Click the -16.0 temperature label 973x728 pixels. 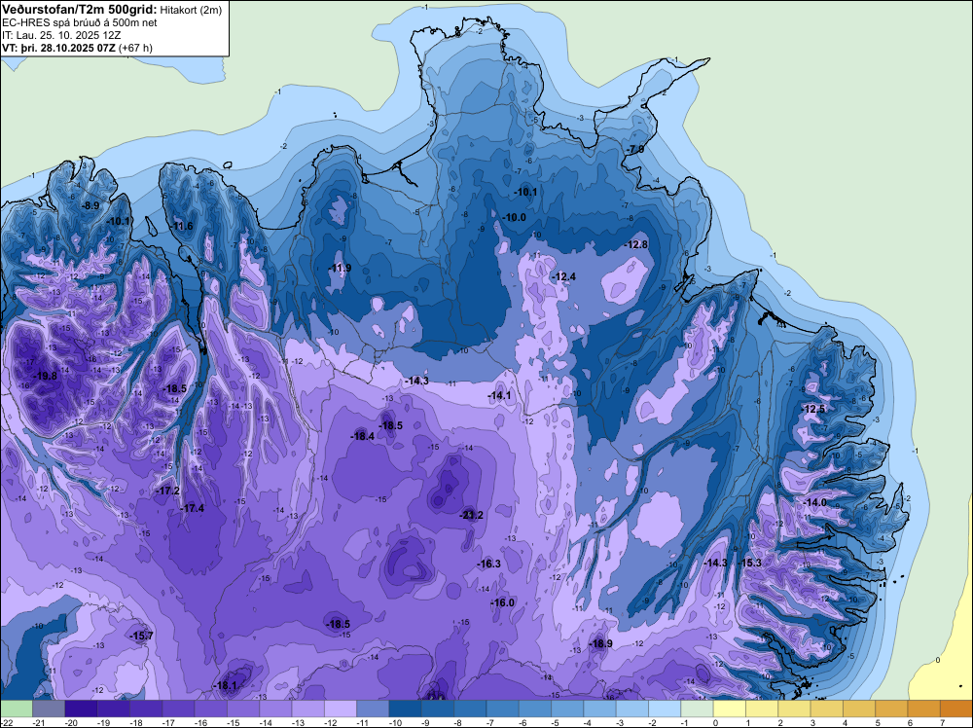point(503,602)
